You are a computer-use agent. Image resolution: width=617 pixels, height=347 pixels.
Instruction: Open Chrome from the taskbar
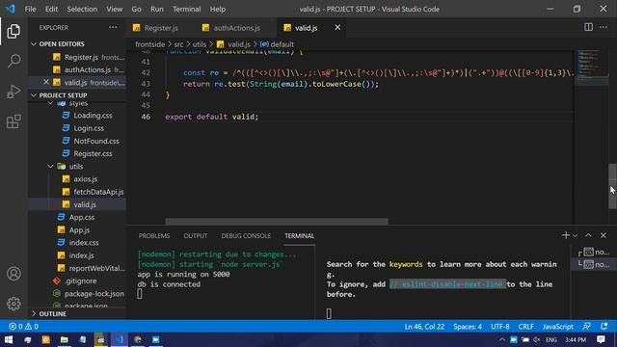[x=138, y=339]
